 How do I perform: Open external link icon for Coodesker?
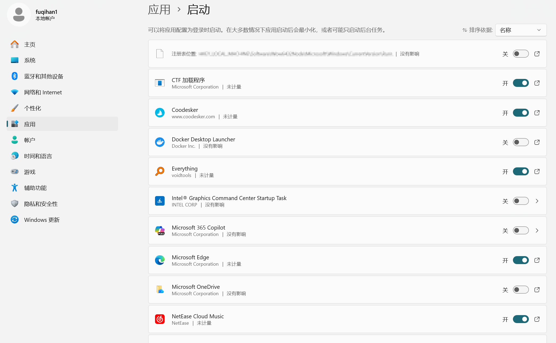point(537,113)
